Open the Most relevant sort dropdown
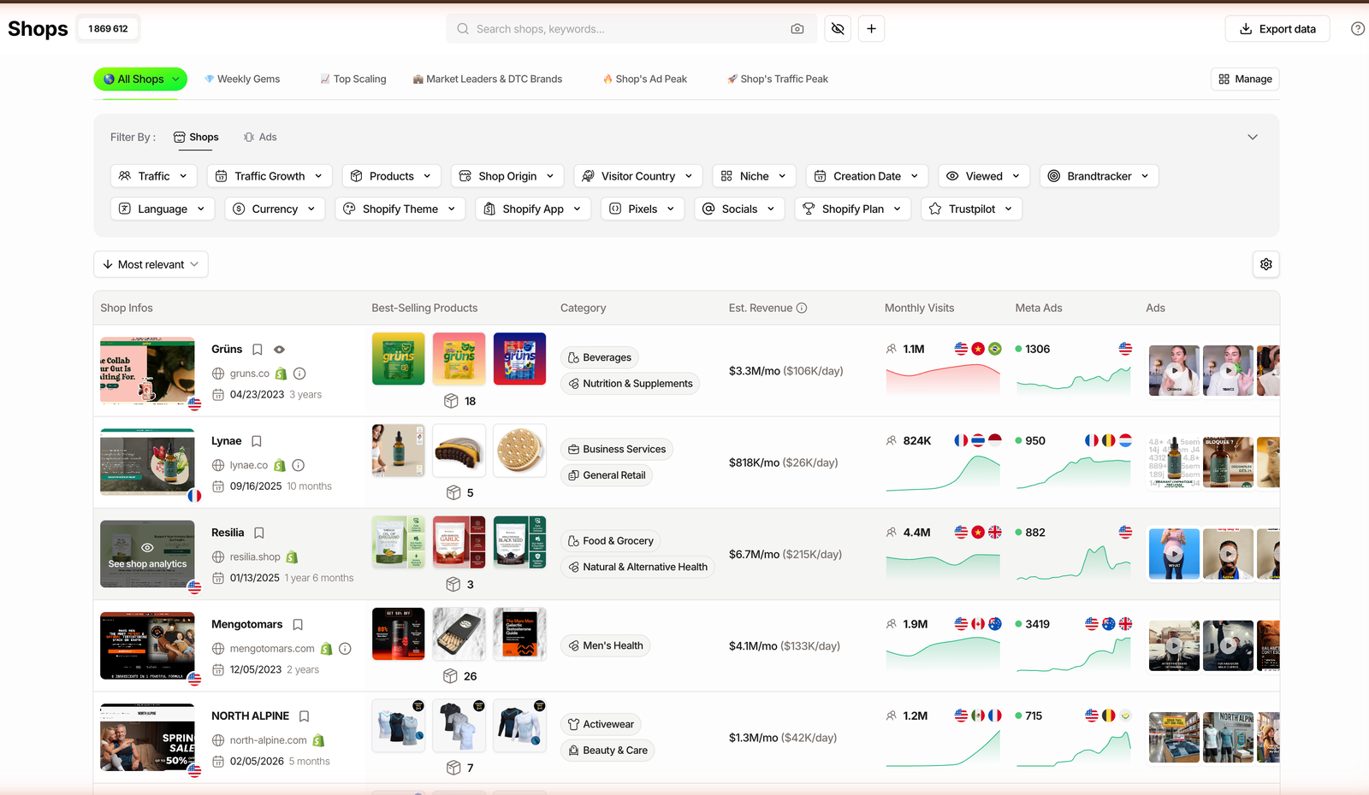The image size is (1369, 795). tap(151, 264)
